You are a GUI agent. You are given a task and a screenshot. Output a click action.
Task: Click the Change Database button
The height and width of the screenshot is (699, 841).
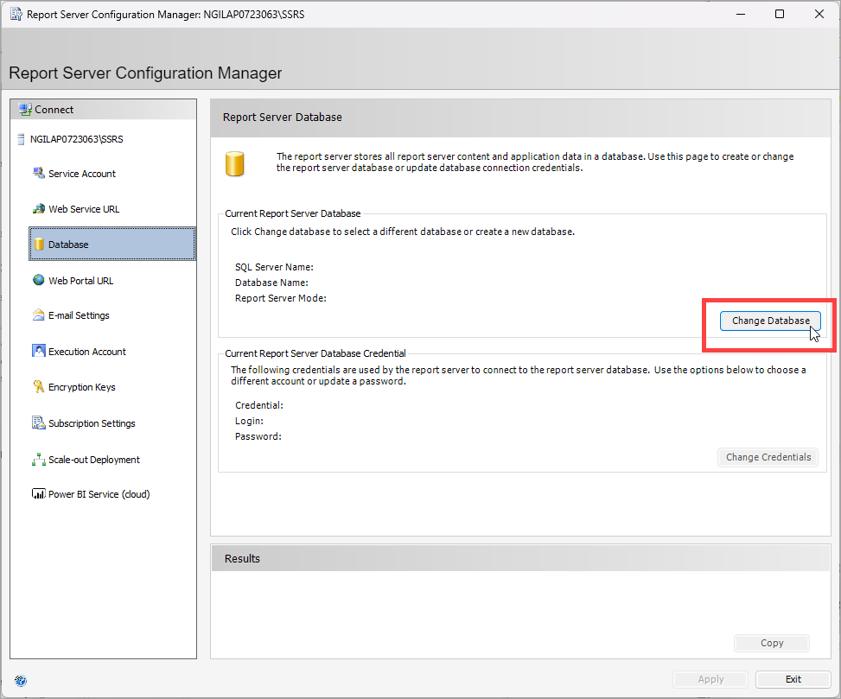pos(770,321)
